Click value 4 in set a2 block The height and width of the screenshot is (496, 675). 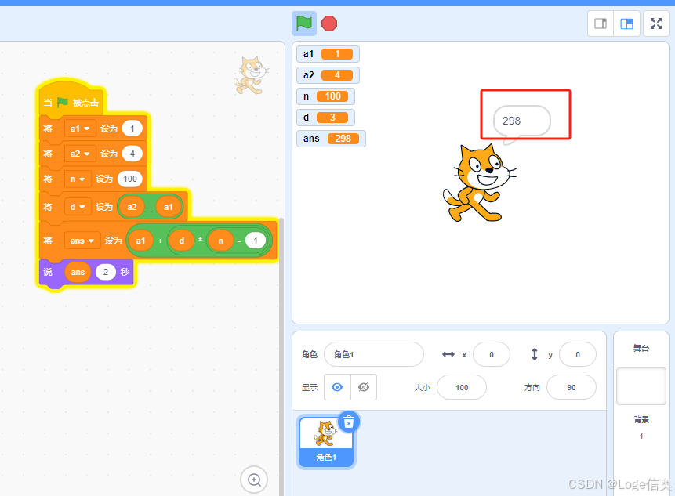pos(132,154)
